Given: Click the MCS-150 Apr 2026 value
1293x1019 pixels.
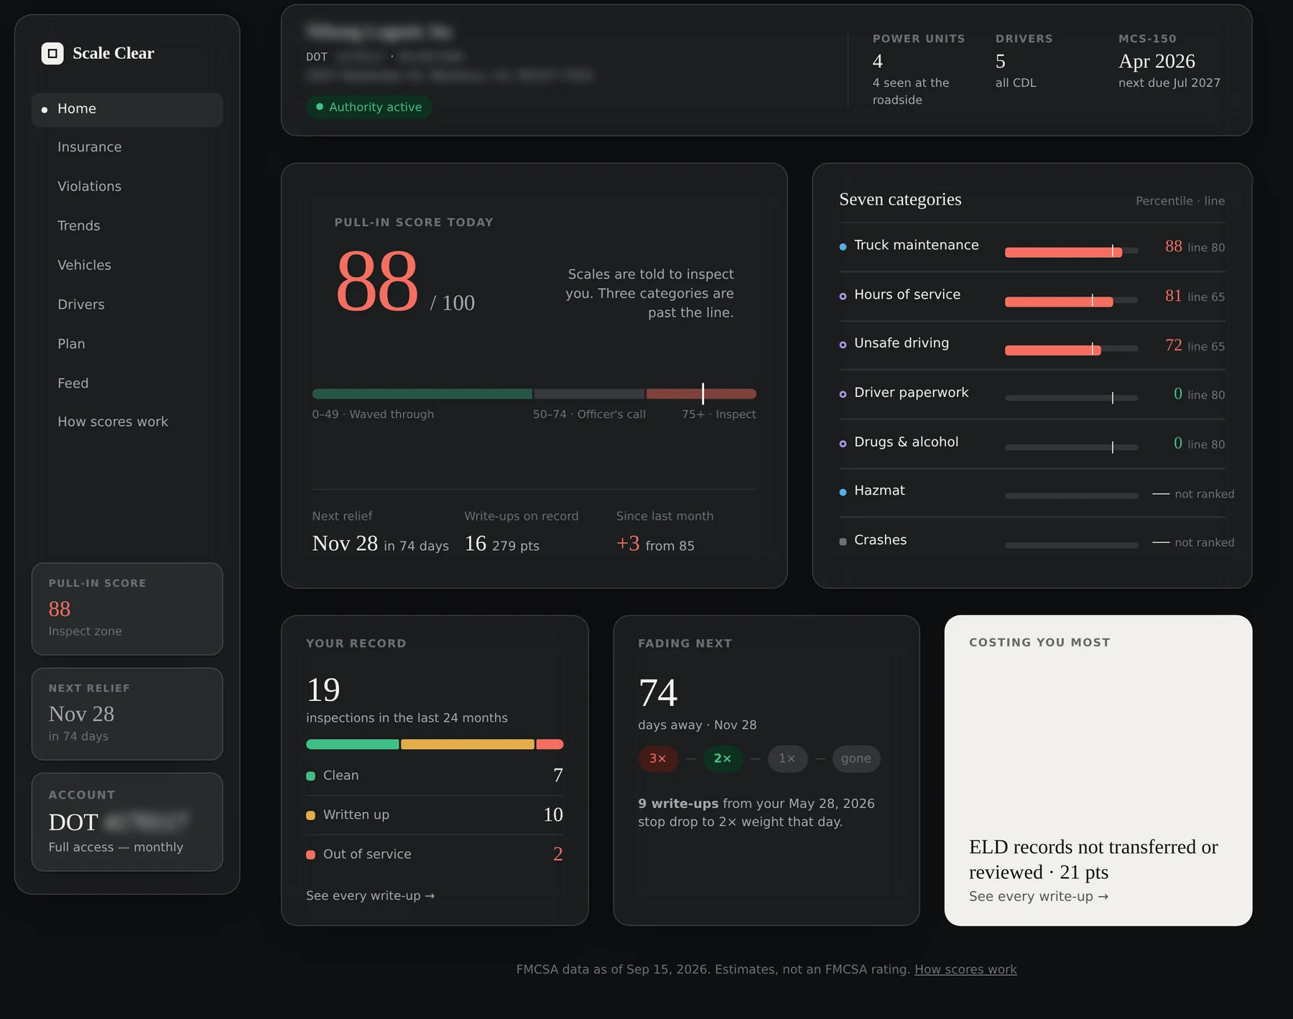Looking at the screenshot, I should (x=1157, y=62).
